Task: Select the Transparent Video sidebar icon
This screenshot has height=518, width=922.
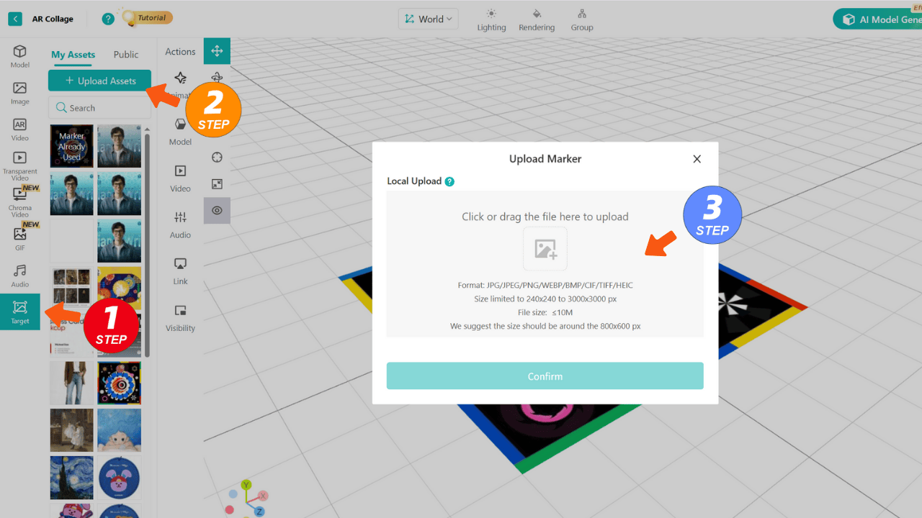Action: click(x=19, y=164)
